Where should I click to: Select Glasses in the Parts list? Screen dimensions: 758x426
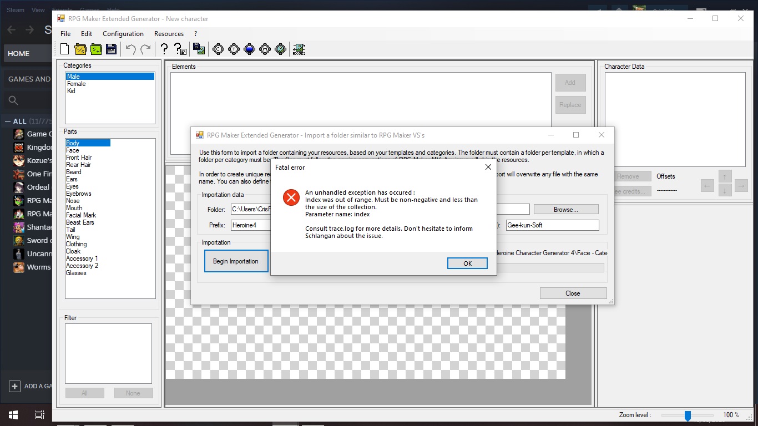(x=77, y=273)
